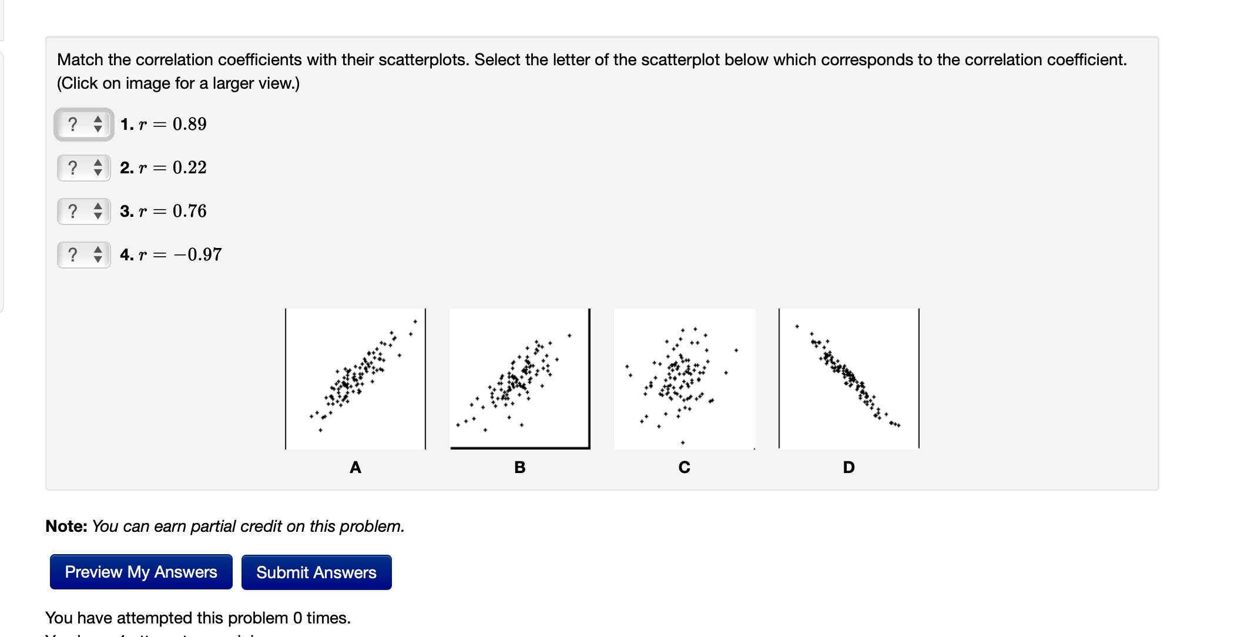
Task: Open the answer dropdown for r = 0.22
Action: (x=82, y=168)
